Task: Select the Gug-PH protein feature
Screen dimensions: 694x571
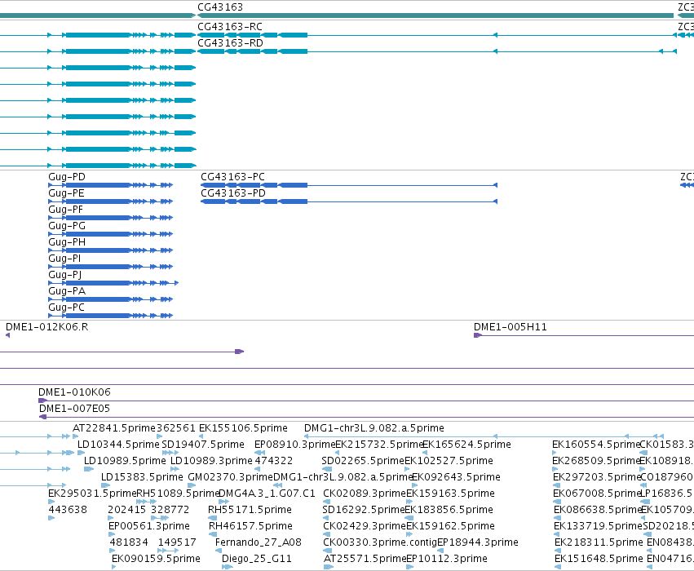Action: click(110, 250)
